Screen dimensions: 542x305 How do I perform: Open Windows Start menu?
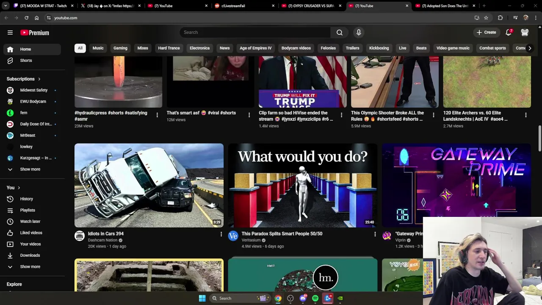[x=202, y=298]
